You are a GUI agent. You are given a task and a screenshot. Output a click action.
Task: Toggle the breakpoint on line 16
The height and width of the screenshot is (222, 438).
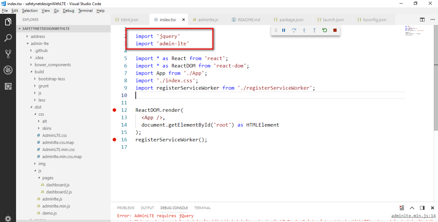(x=114, y=139)
